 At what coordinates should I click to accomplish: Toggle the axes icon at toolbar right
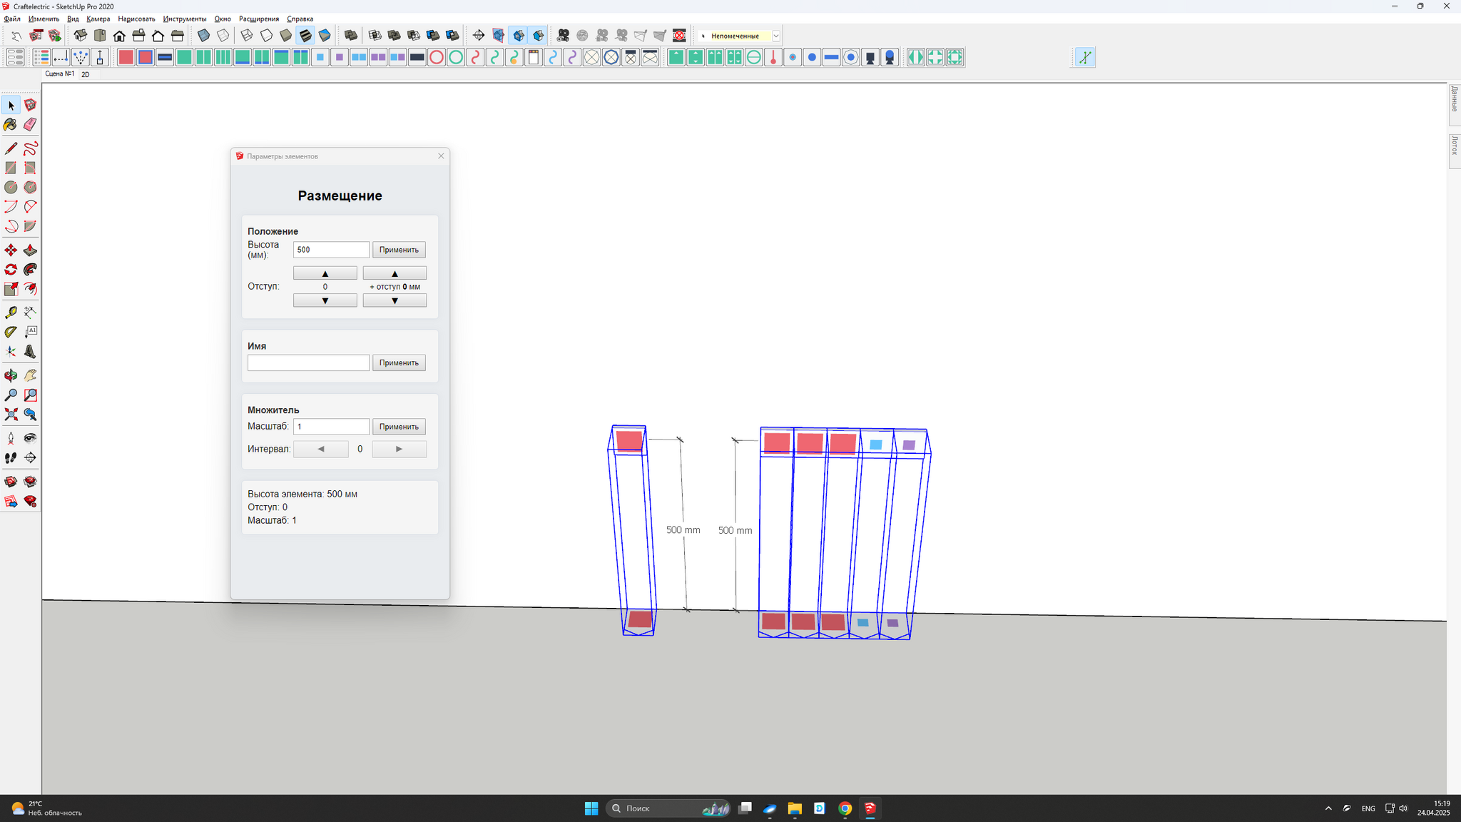pyautogui.click(x=1084, y=57)
